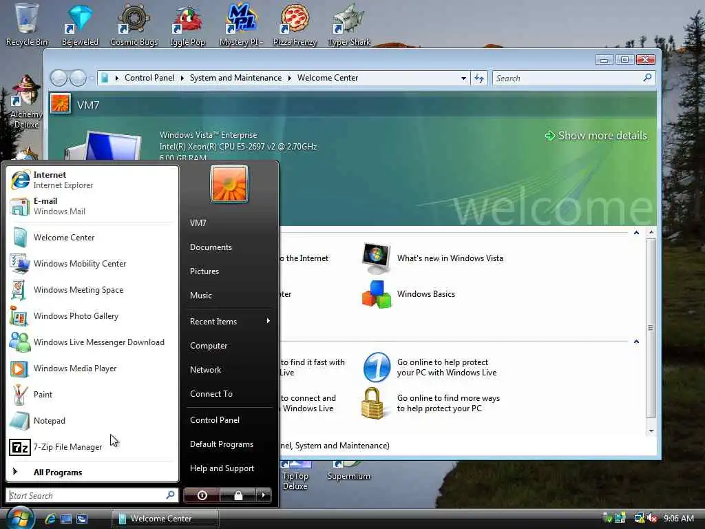Open Internet Explorer from Start menu

pos(92,180)
